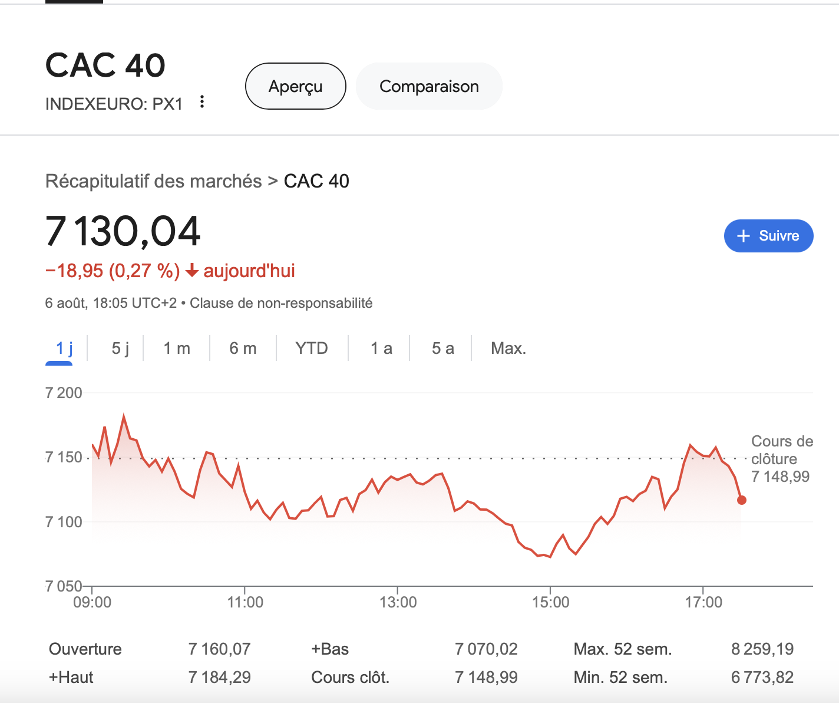Open Récapitulatif des marchés breadcrumb link

154,181
